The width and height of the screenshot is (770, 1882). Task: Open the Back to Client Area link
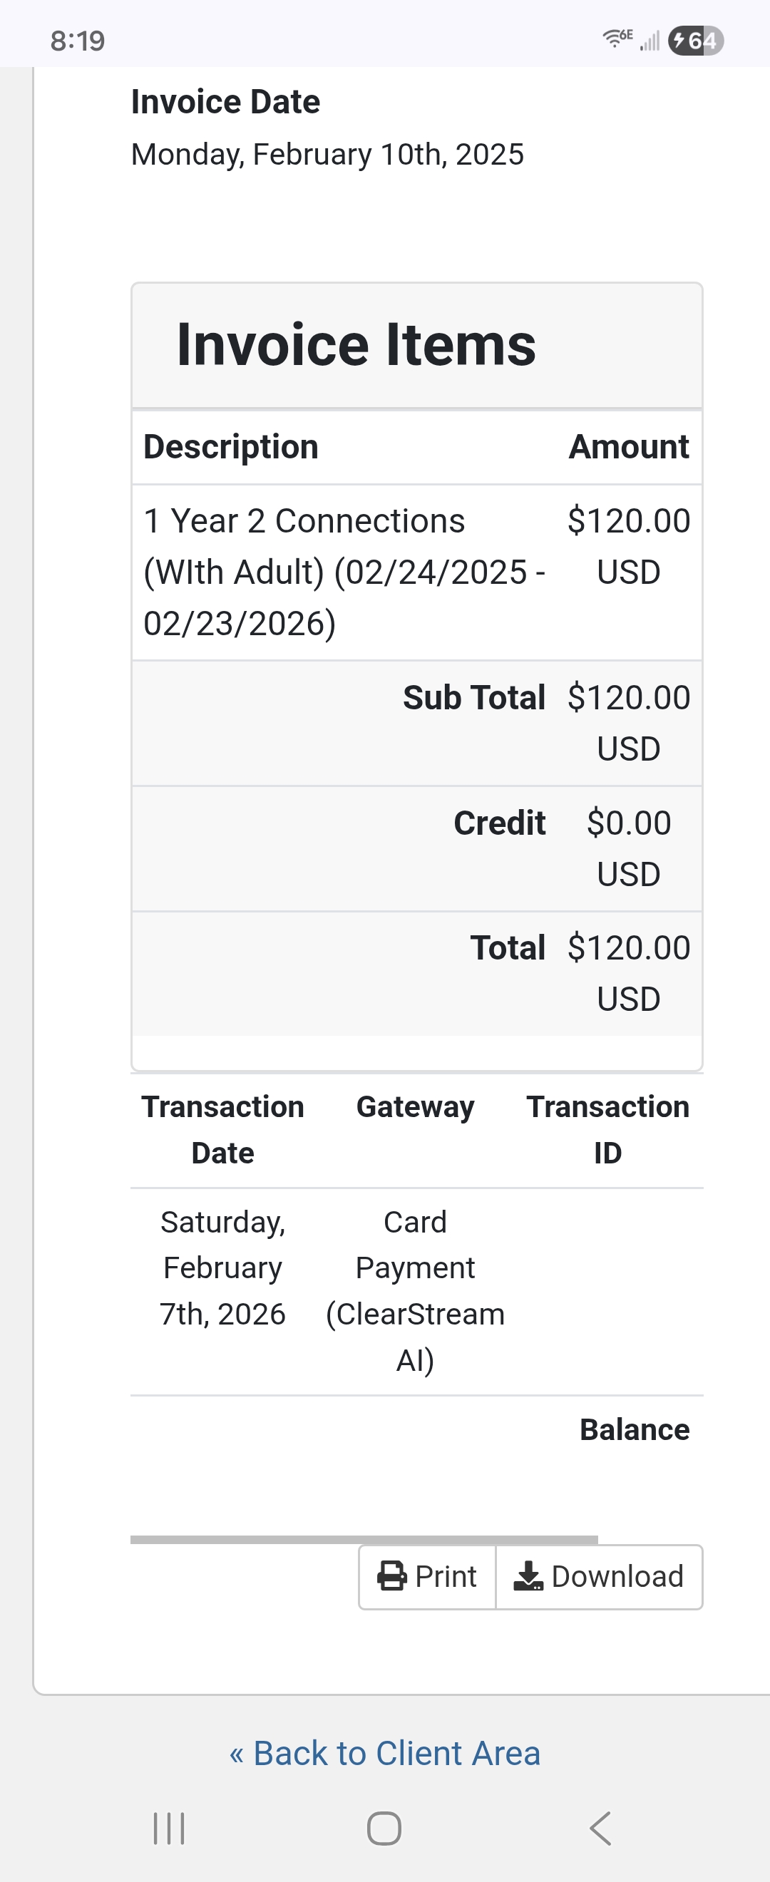pos(385,1753)
